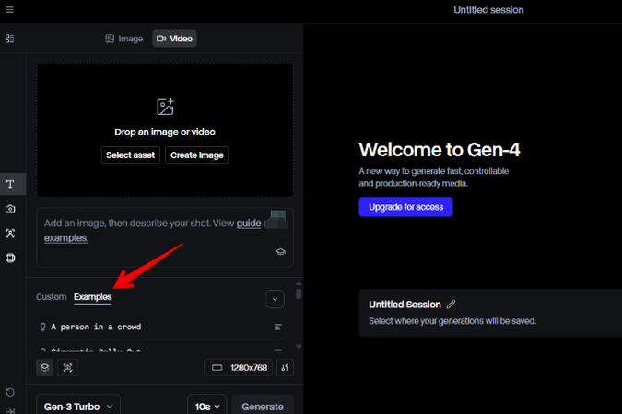The image size is (622, 414).
Task: Open the guide link in prompt
Action: pyautogui.click(x=249, y=223)
